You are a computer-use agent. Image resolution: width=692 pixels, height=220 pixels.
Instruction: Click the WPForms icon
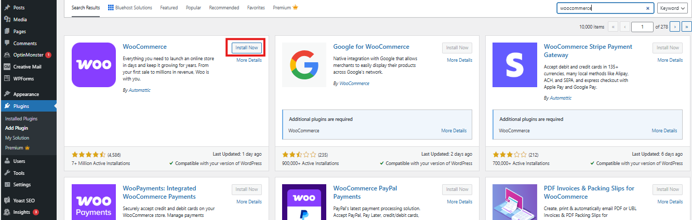tap(7, 78)
